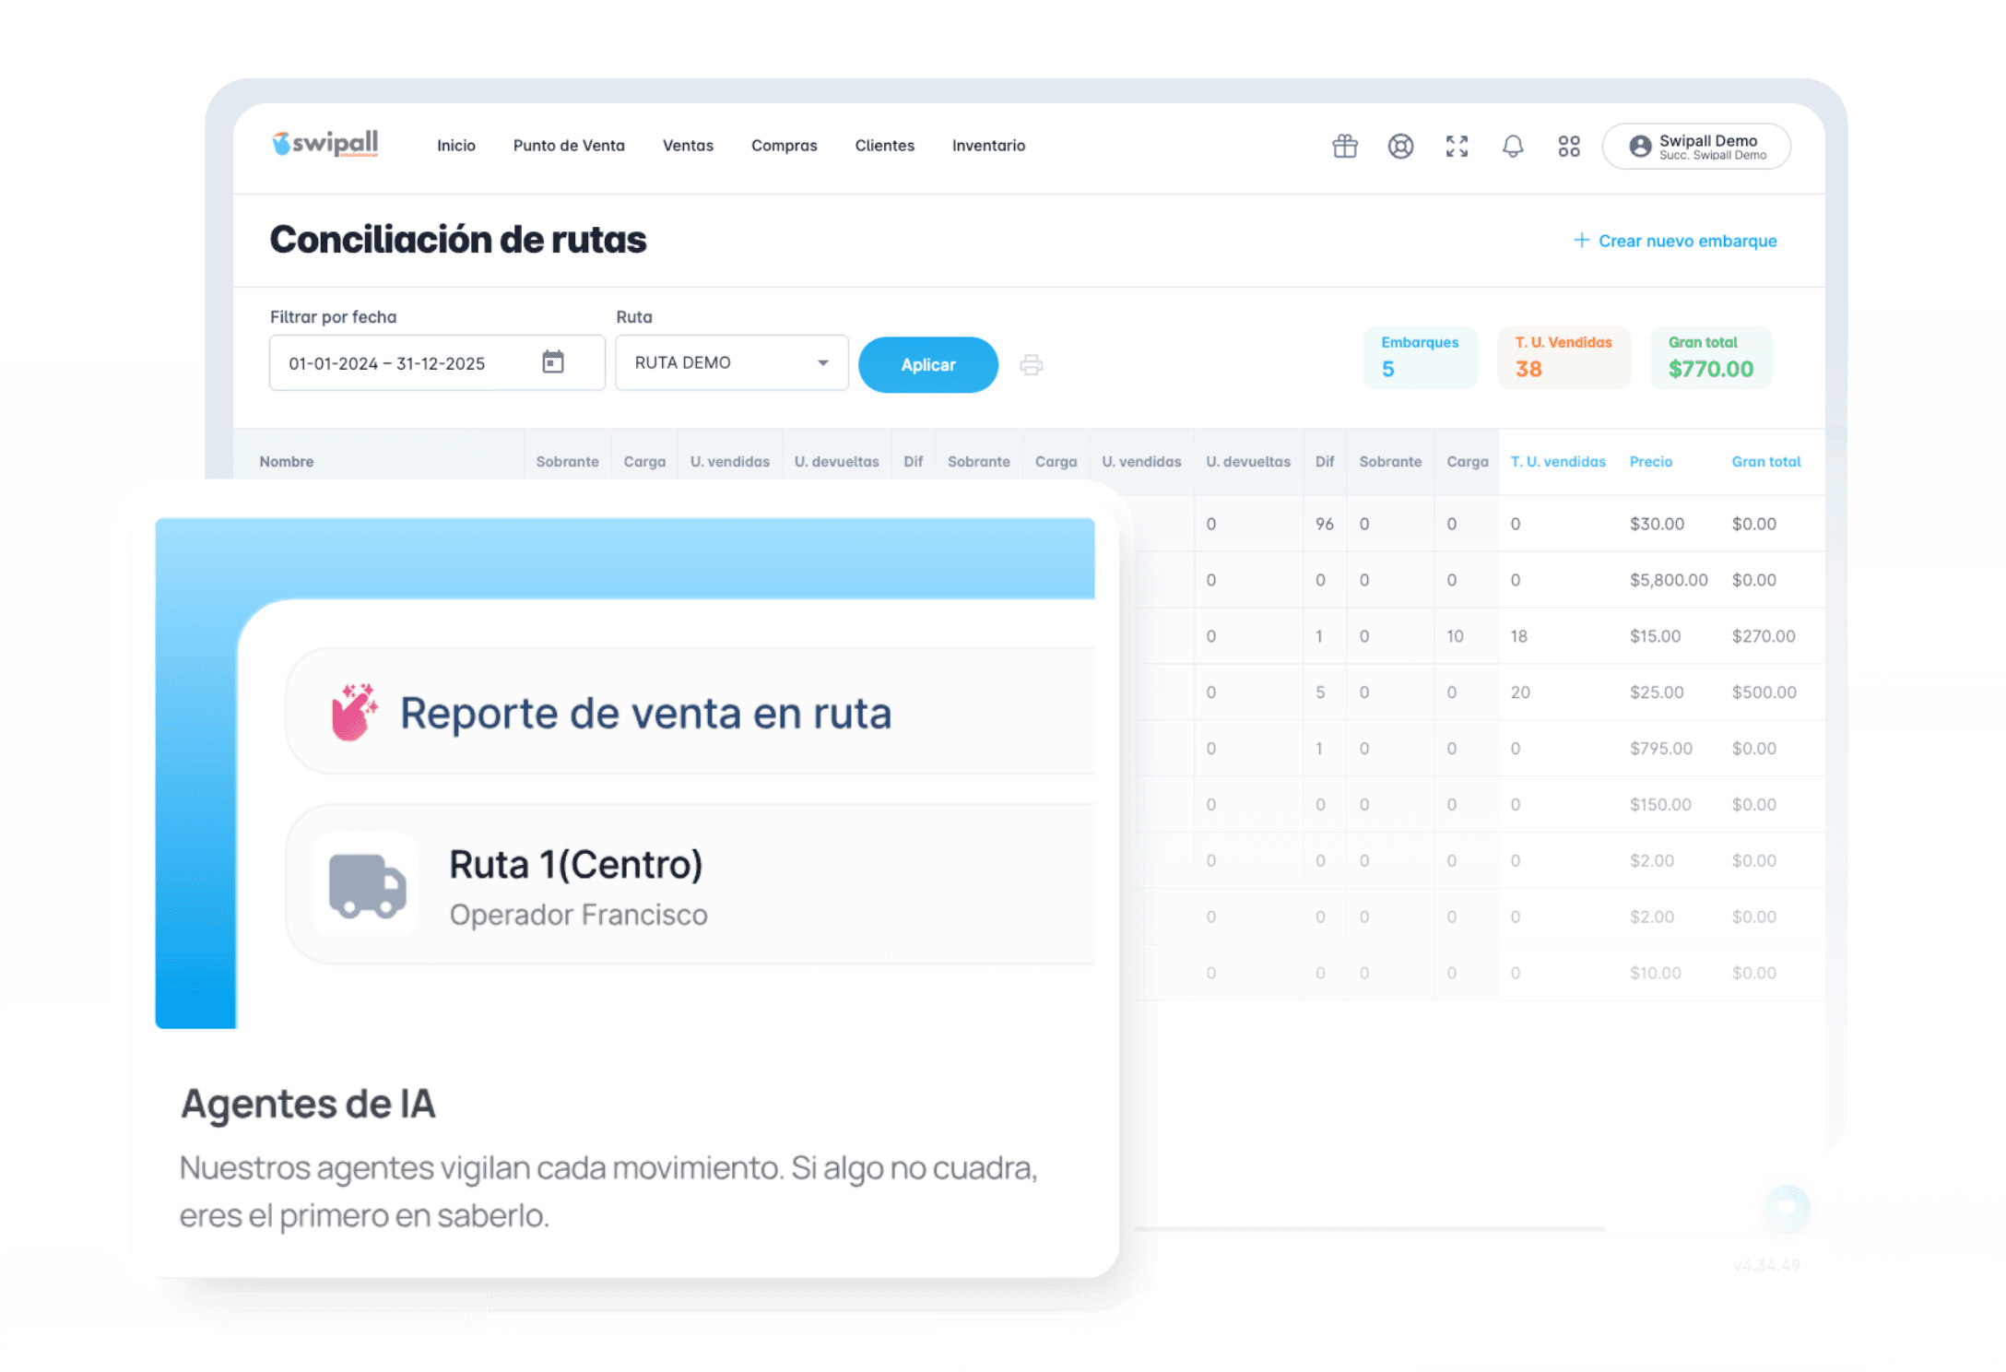2006x1372 pixels.
Task: Click the truck icon for Ruta 1
Action: (x=367, y=885)
